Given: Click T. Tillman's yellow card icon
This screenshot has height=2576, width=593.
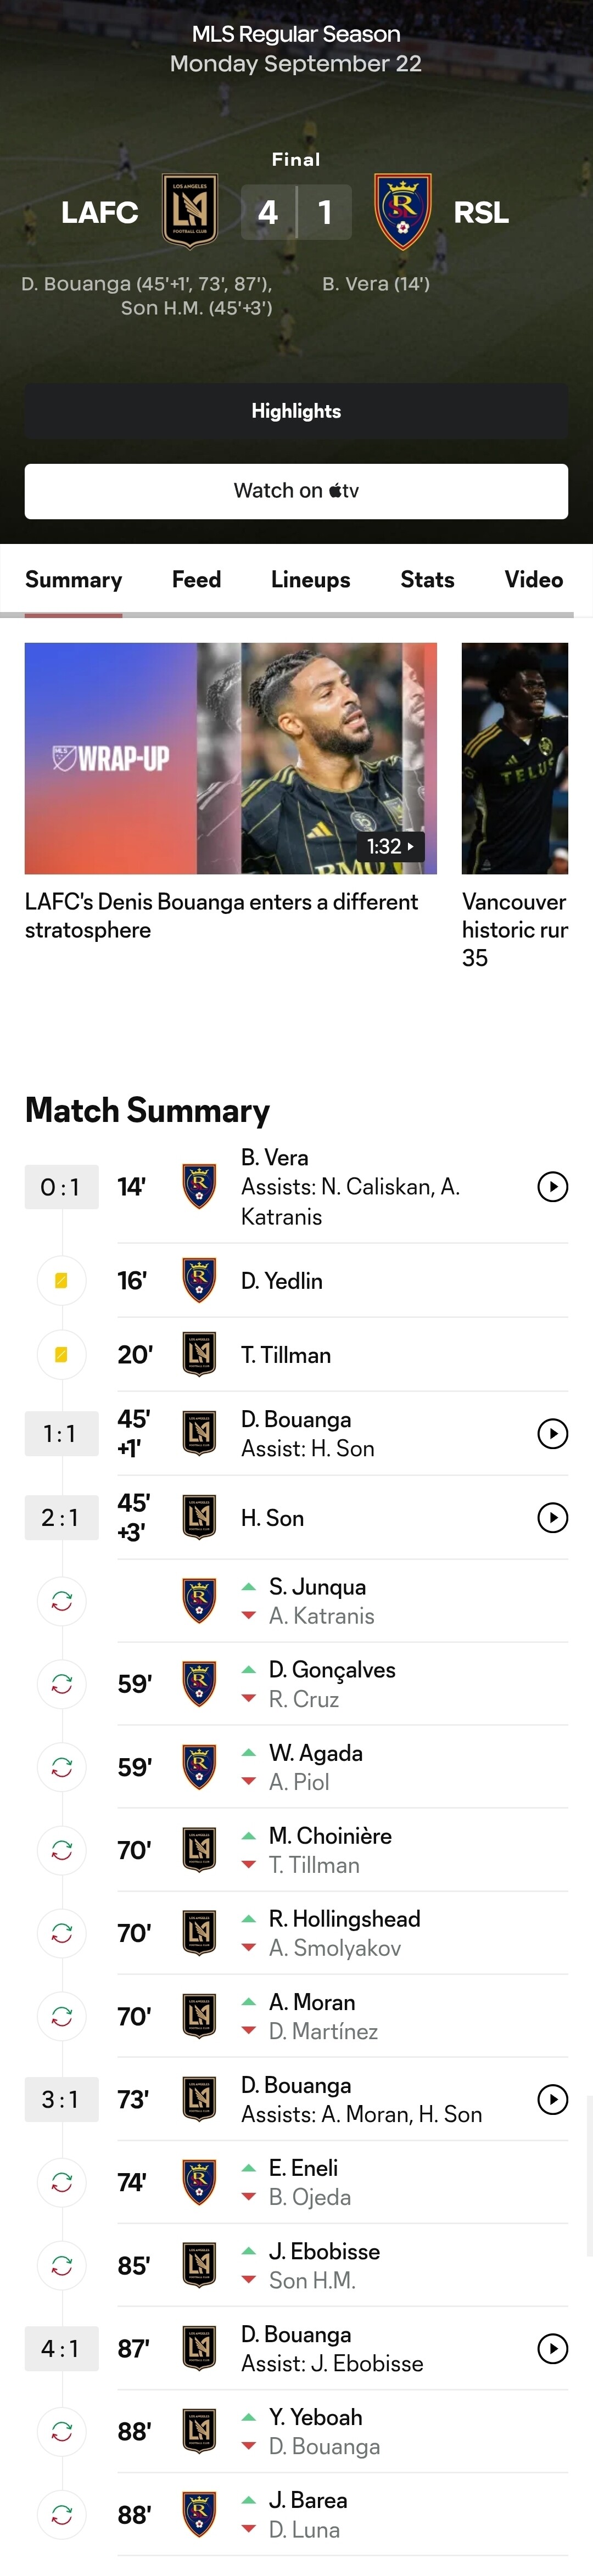Looking at the screenshot, I should click(61, 1355).
